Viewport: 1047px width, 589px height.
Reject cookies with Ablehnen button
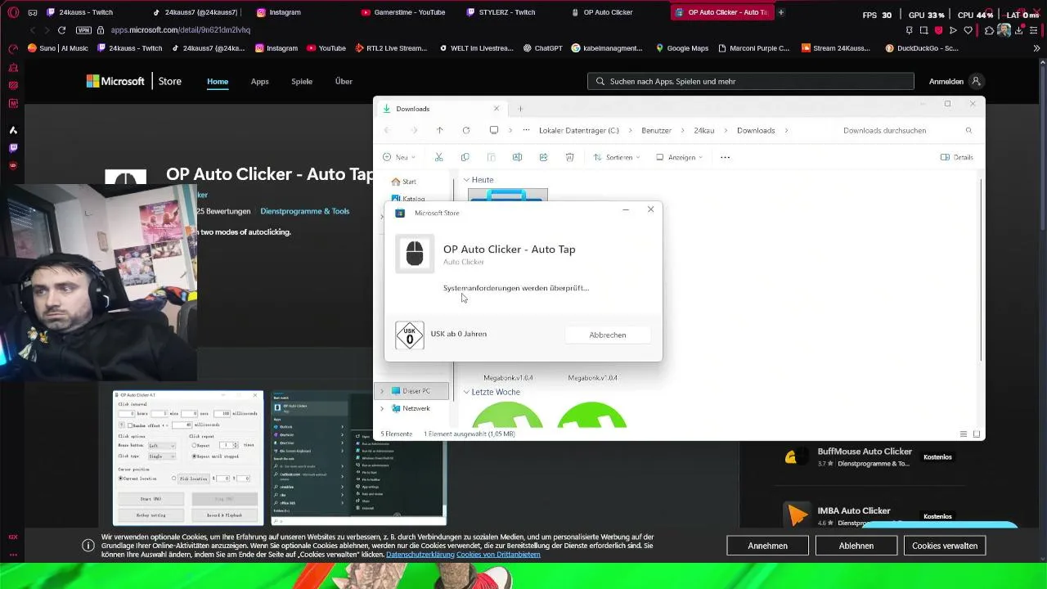pos(856,546)
